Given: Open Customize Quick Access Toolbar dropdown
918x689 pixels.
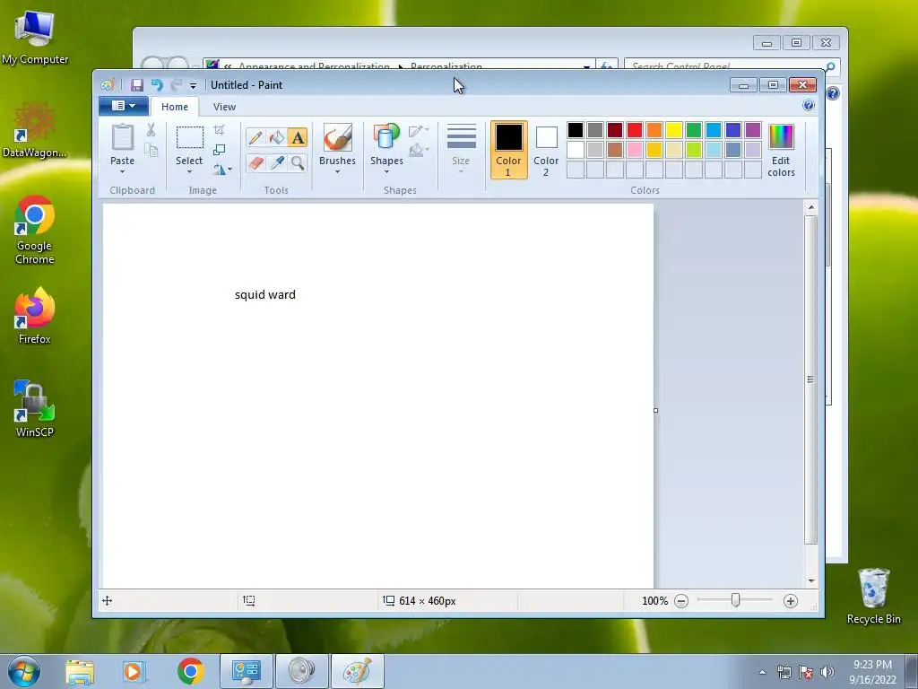Looking at the screenshot, I should click(x=194, y=85).
